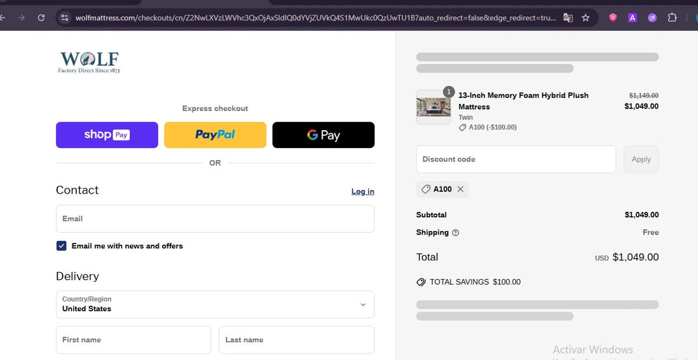Click the Apply discount button
This screenshot has width=698, height=360.
click(641, 159)
